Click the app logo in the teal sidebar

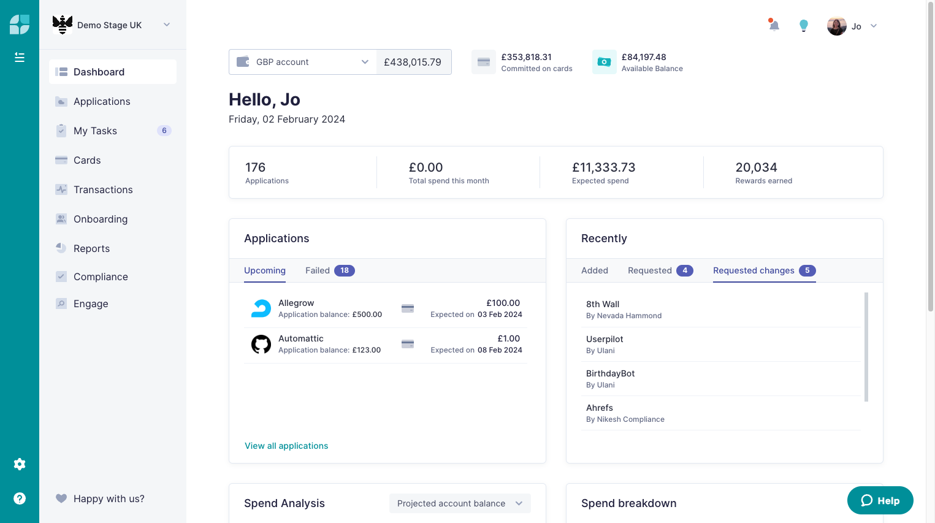20,25
